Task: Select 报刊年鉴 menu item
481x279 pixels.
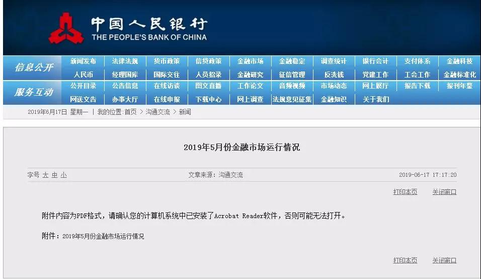Action: click(x=459, y=86)
